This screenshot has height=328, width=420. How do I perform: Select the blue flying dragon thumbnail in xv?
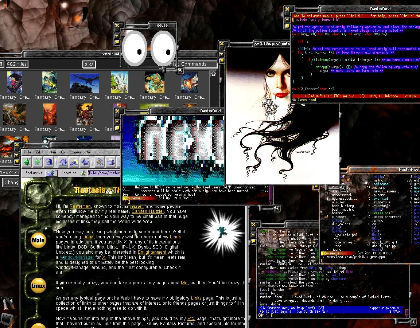point(85,83)
